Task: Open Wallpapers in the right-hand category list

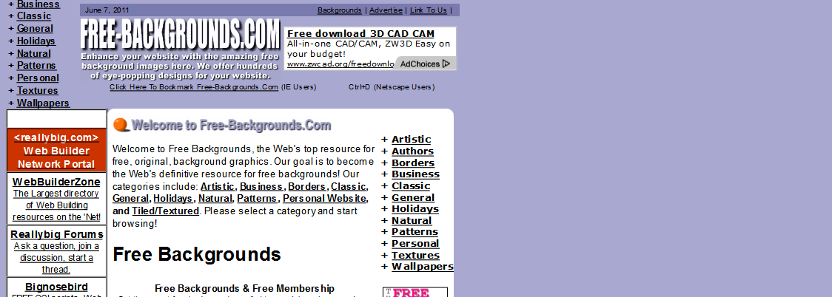Action: [x=423, y=267]
